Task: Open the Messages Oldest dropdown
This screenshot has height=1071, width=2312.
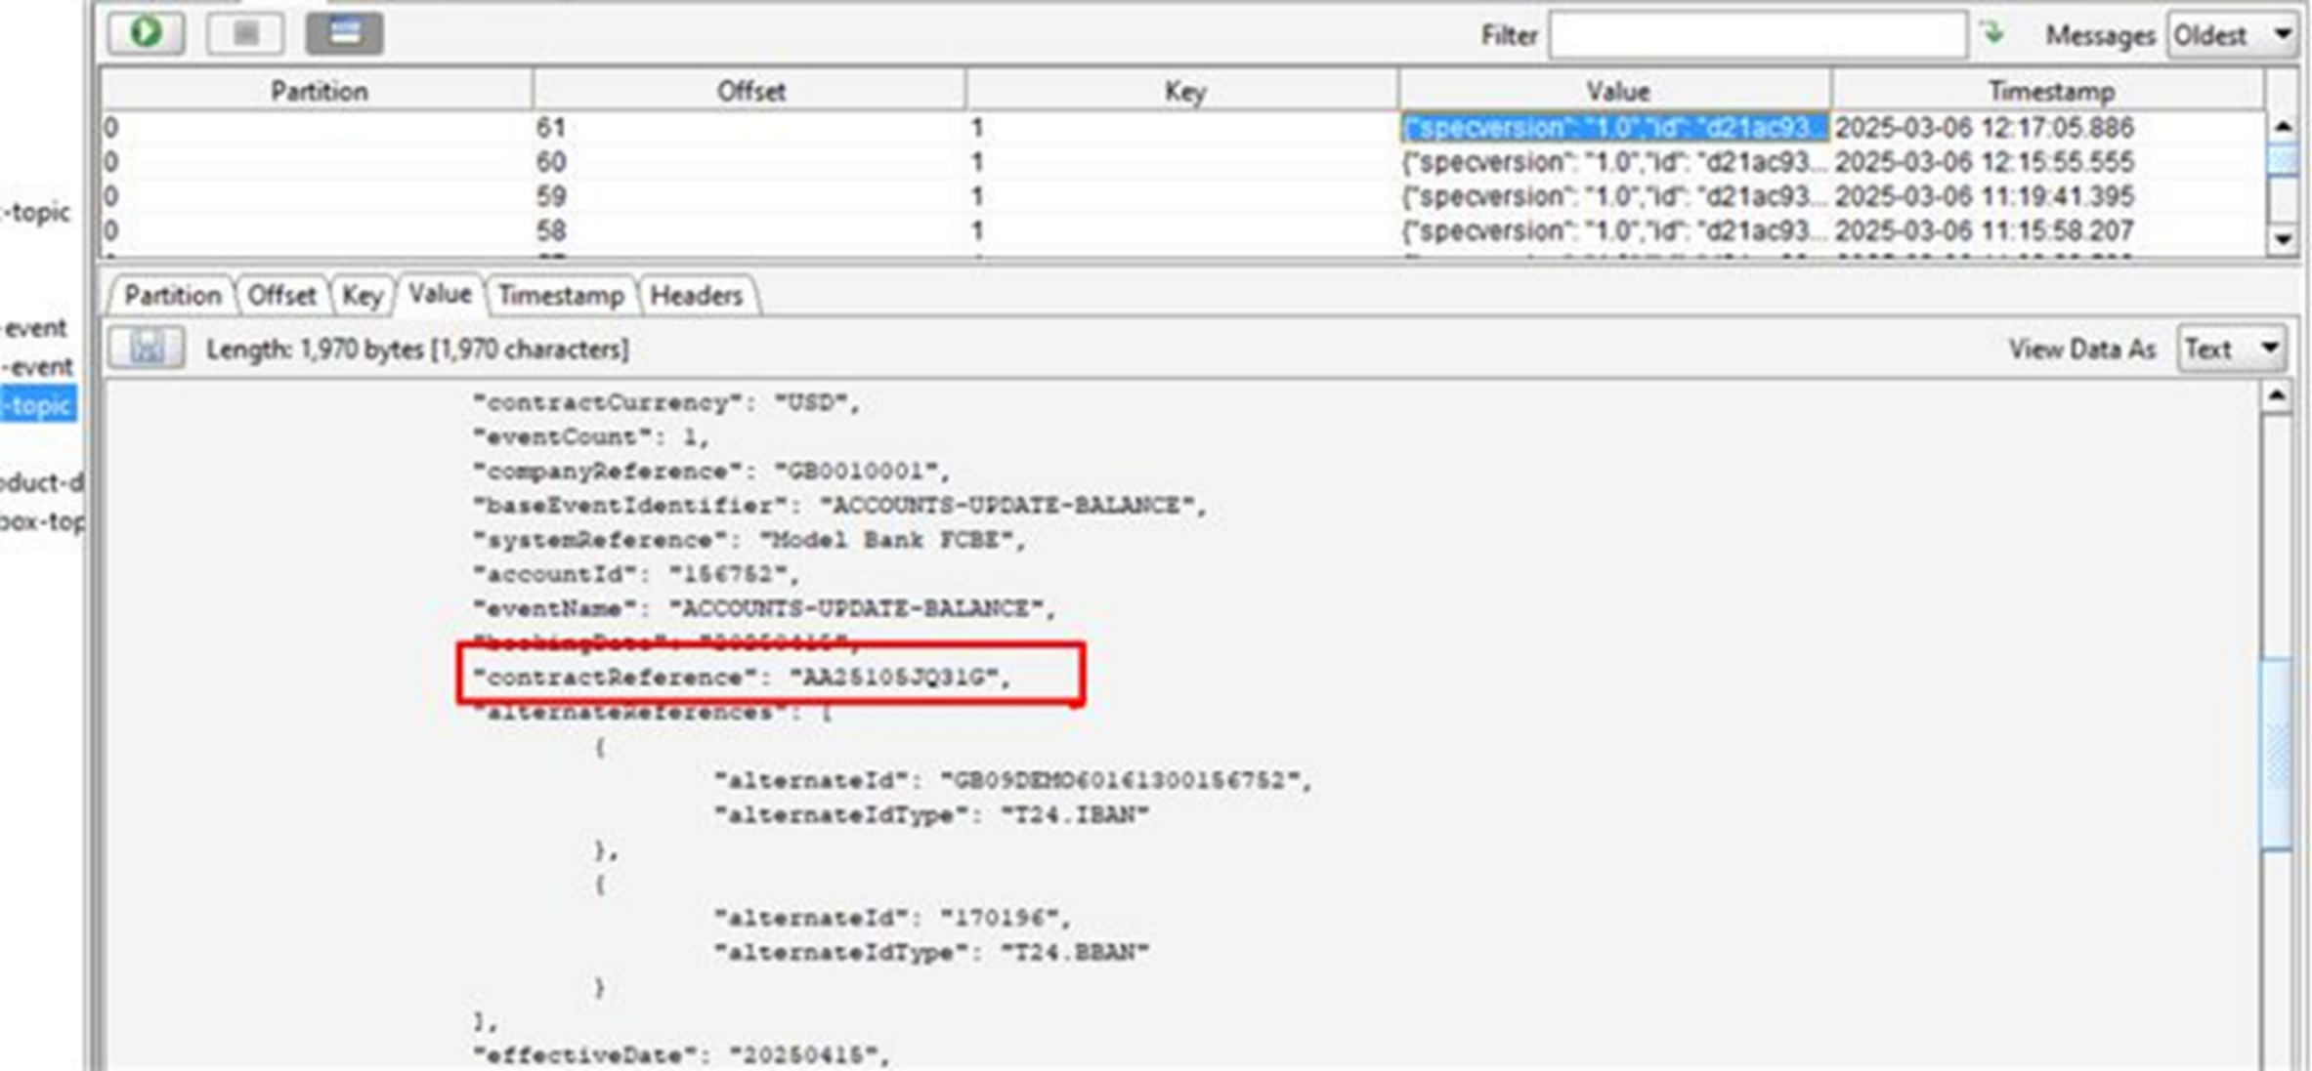Action: (x=2231, y=36)
